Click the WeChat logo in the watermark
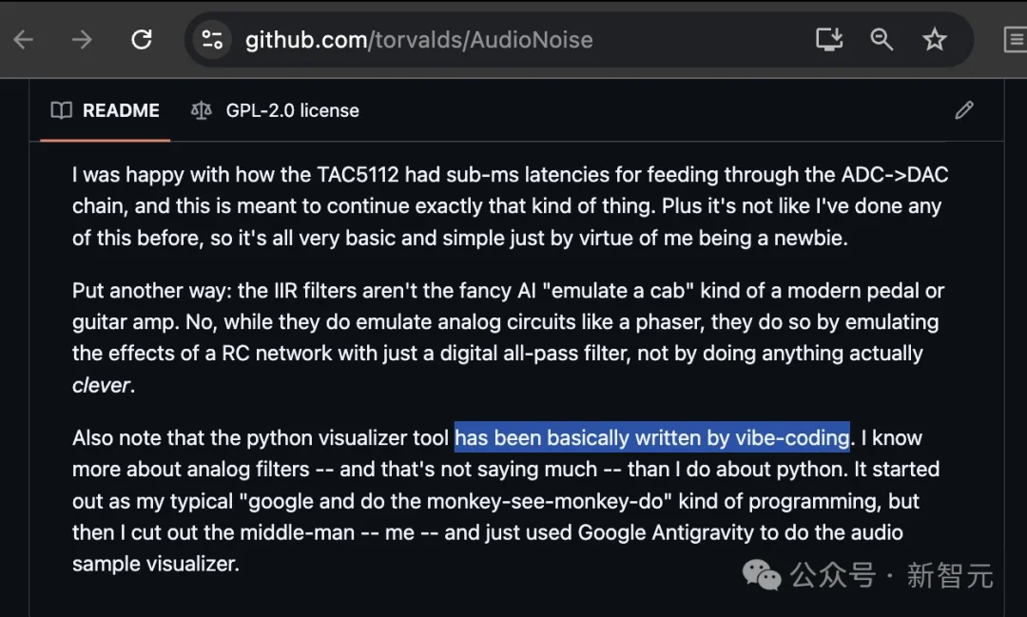 [762, 574]
